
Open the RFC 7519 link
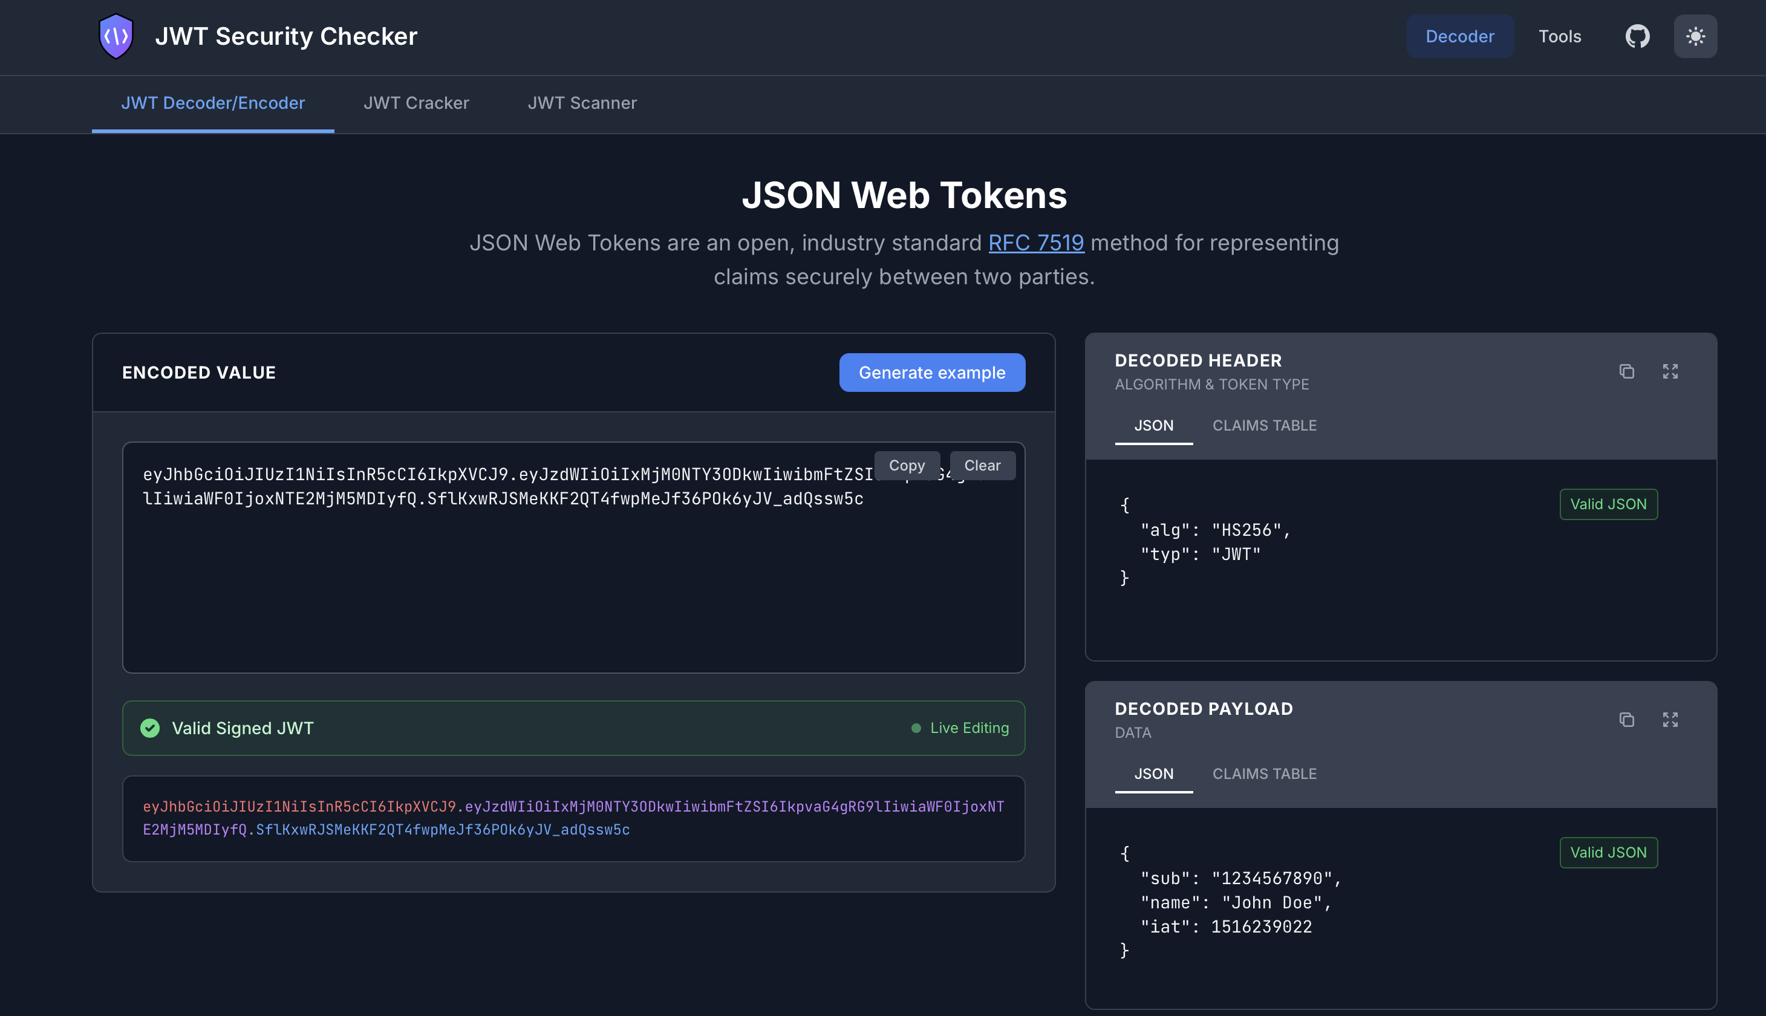1035,242
